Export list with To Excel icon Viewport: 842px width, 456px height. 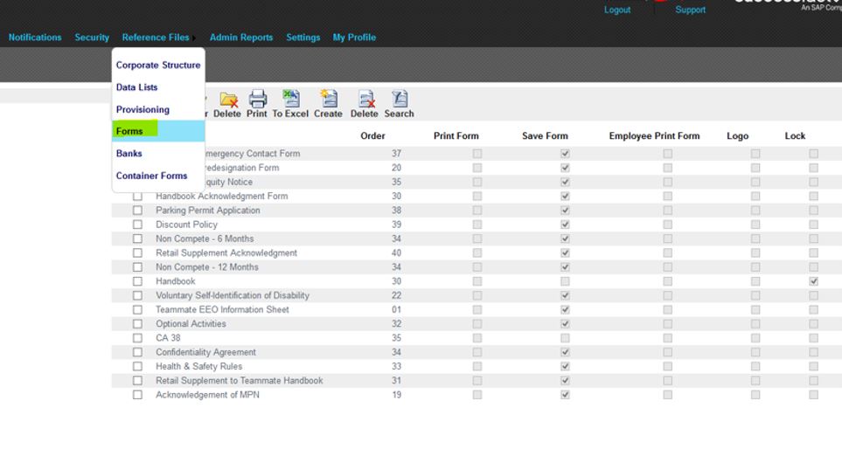[290, 104]
